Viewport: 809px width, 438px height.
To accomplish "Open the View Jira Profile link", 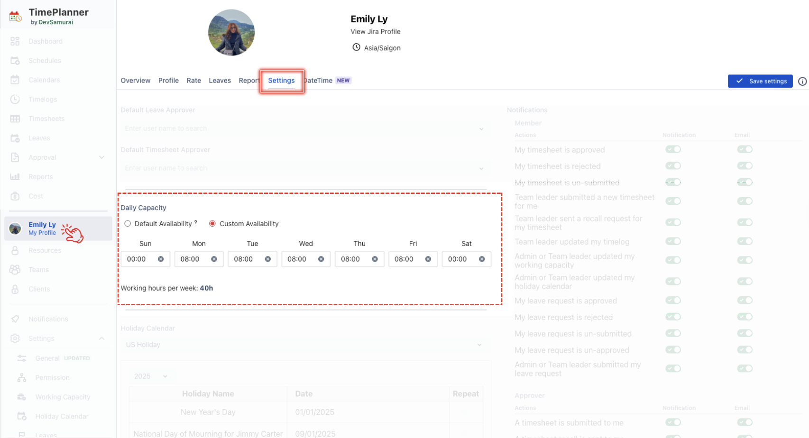I will [375, 32].
